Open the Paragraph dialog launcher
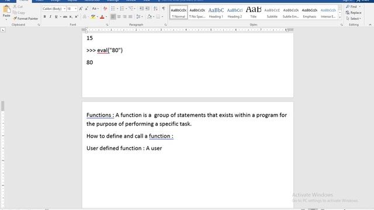374x210 pixels. (165, 24)
